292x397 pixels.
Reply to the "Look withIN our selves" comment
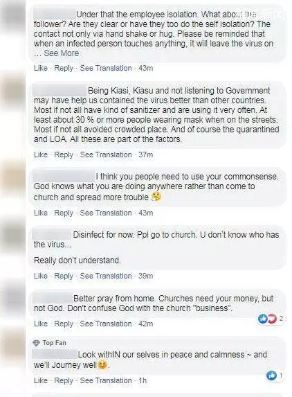coord(64,380)
